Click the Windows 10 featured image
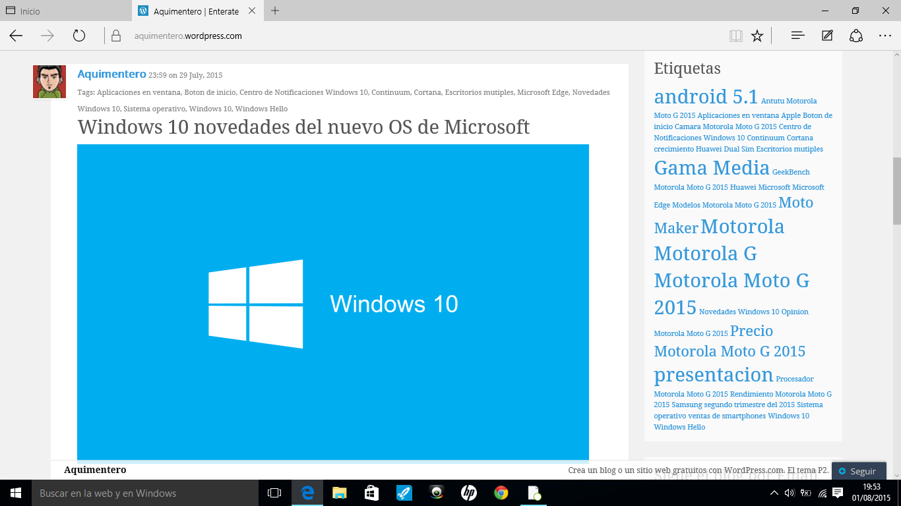This screenshot has height=506, width=901. click(332, 302)
